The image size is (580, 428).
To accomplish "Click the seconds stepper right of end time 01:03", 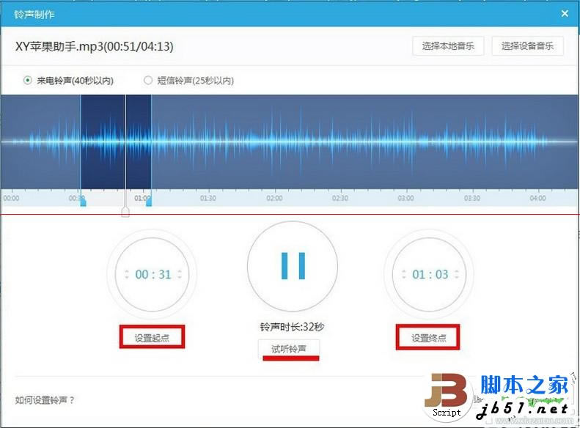I will 456,275.
